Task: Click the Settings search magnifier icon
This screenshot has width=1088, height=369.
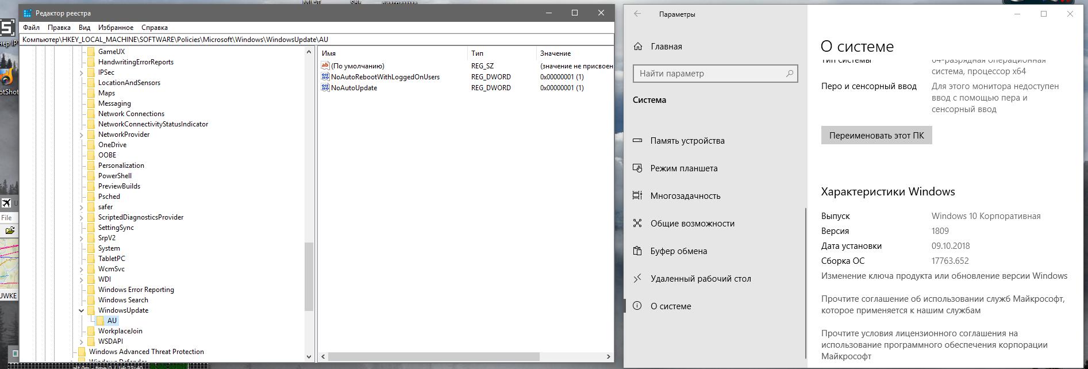Action: (790, 74)
